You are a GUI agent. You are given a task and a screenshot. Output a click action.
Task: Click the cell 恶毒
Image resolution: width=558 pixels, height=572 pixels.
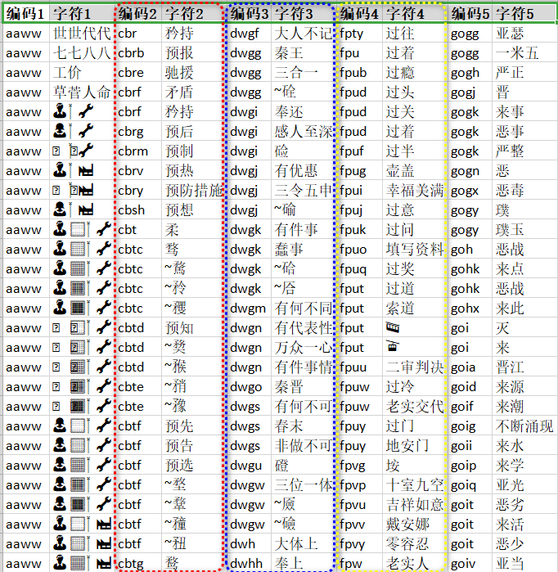point(524,191)
